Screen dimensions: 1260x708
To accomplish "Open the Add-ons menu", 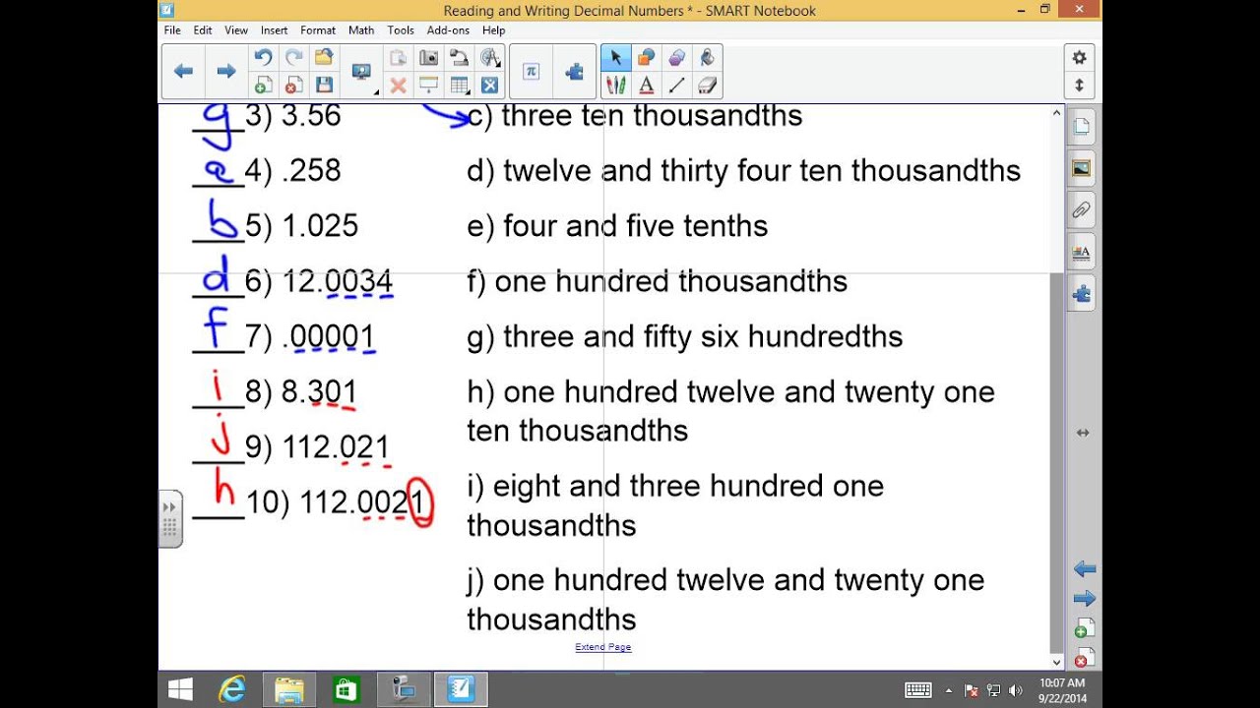I will pyautogui.click(x=448, y=30).
